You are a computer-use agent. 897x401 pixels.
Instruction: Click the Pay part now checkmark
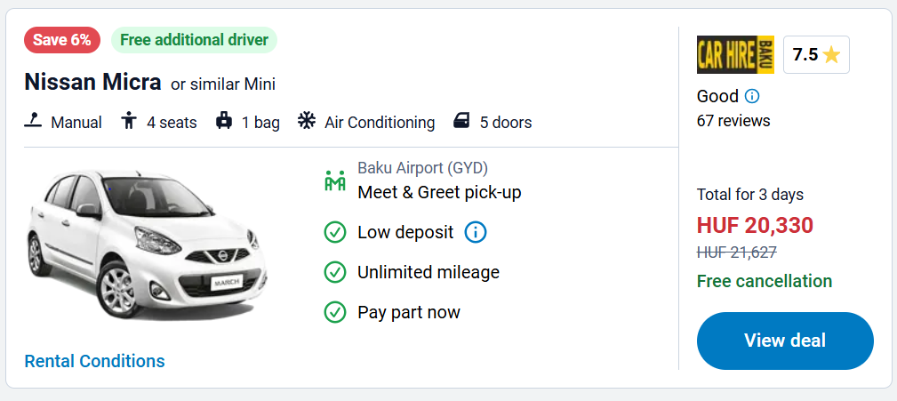(335, 312)
